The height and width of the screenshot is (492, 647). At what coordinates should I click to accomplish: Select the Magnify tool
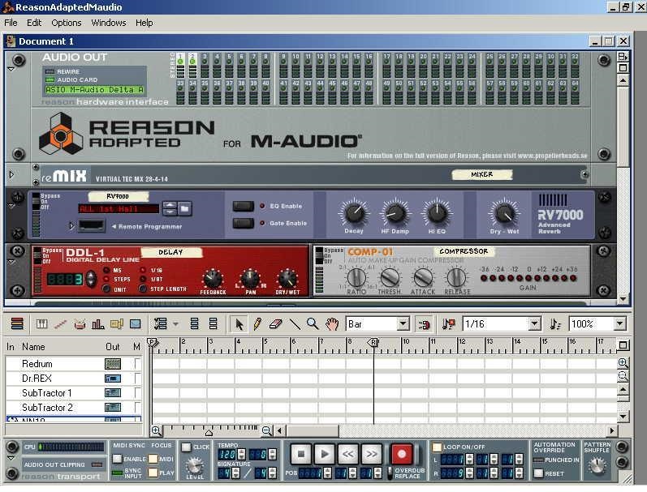point(313,324)
